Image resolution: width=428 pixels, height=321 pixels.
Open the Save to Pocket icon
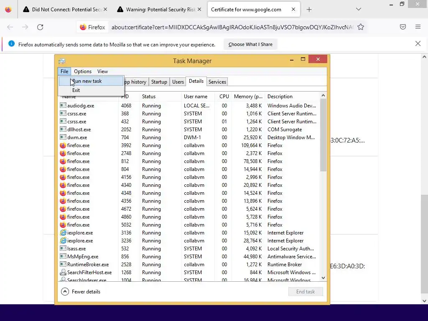click(x=403, y=27)
